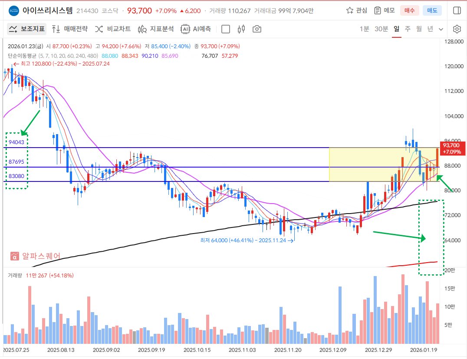
Task: Switch to 월 monthly chart interval
Action: point(419,29)
